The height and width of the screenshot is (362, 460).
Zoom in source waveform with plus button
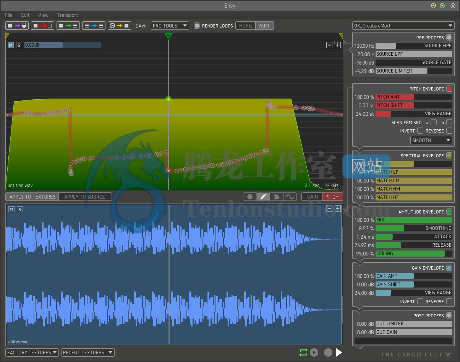pyautogui.click(x=338, y=45)
